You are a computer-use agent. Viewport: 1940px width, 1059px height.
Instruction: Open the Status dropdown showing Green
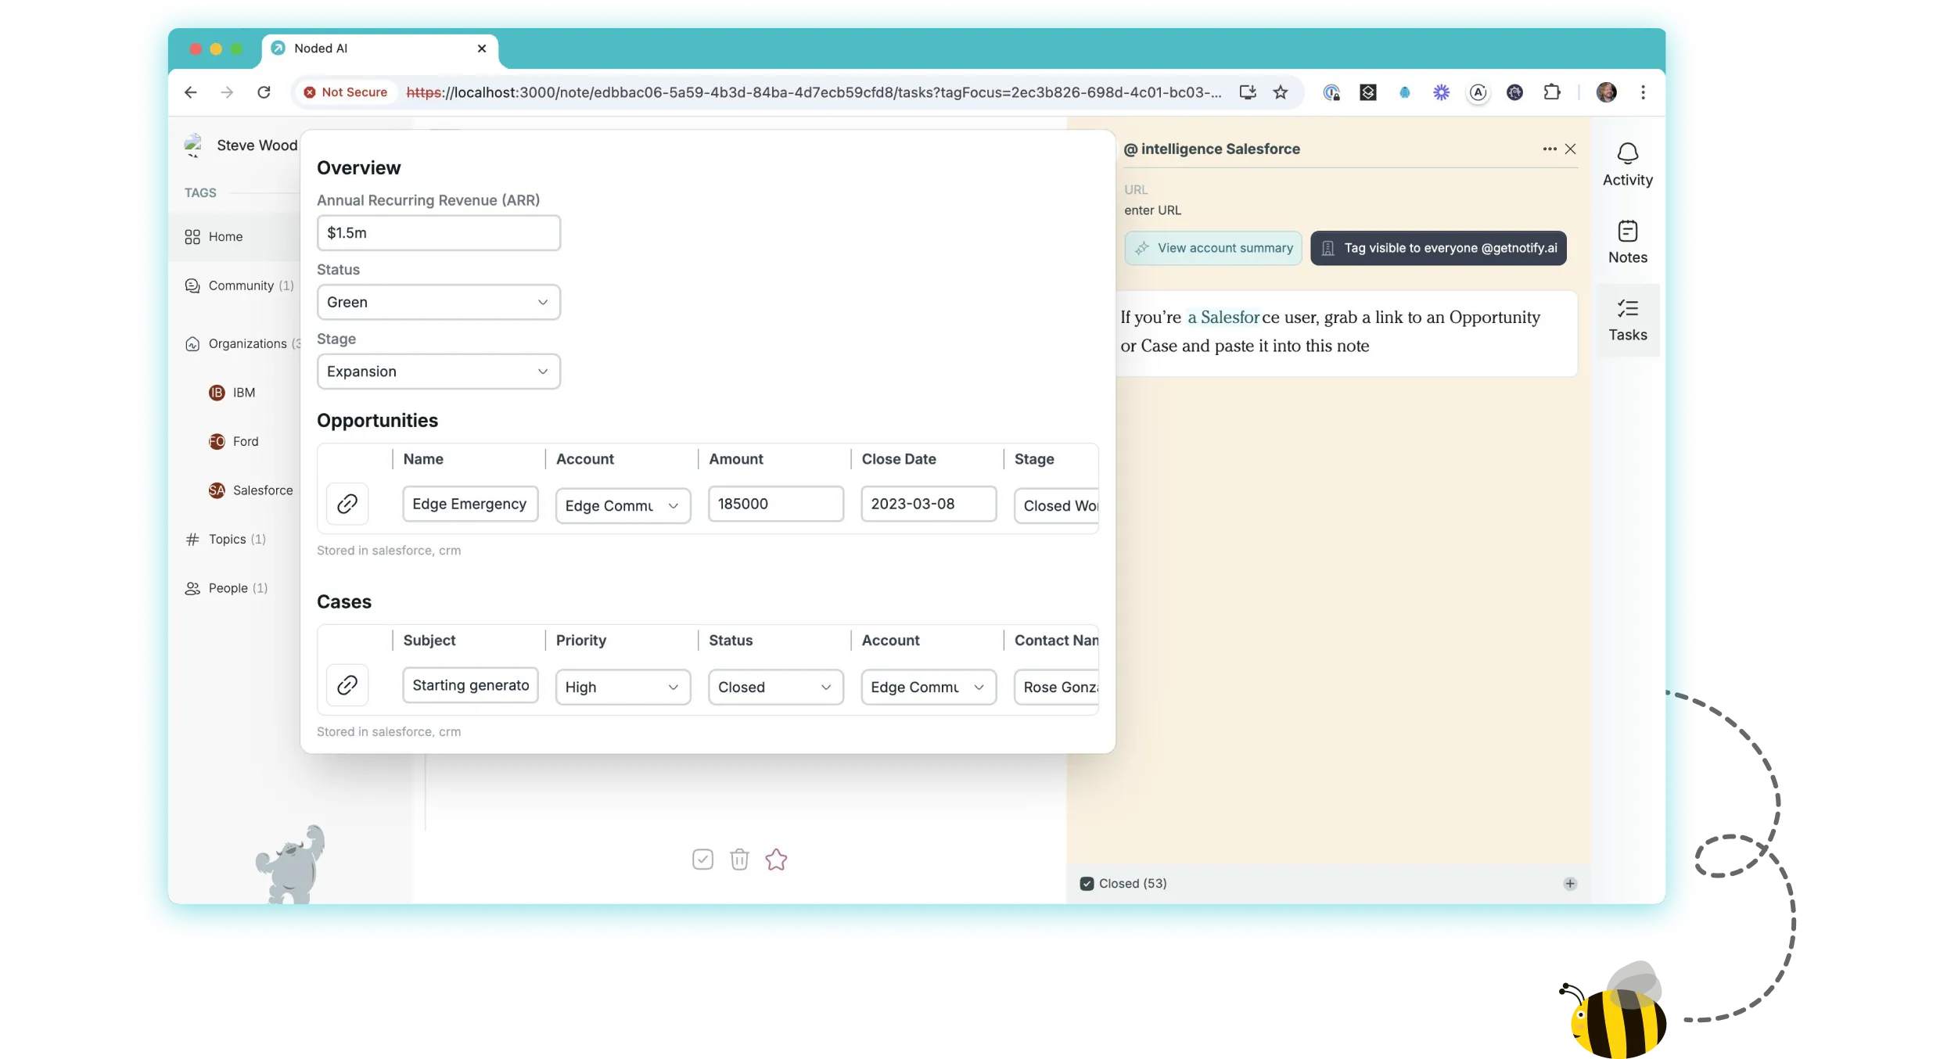tap(438, 302)
